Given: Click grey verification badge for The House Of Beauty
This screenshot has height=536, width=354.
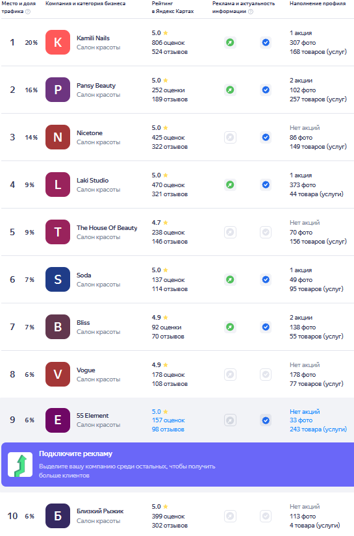Looking at the screenshot, I should [266, 233].
